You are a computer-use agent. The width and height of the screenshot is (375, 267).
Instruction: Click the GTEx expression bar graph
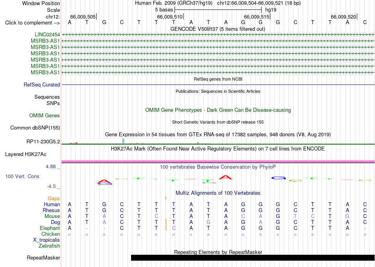tap(136, 141)
